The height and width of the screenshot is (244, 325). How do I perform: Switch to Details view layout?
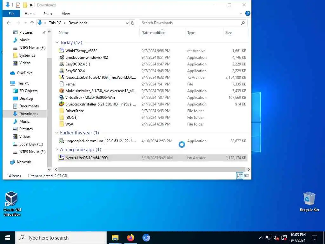(240, 176)
